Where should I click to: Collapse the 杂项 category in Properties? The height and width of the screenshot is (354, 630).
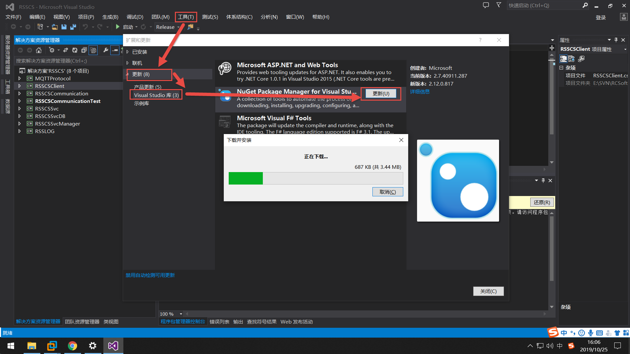[561, 68]
